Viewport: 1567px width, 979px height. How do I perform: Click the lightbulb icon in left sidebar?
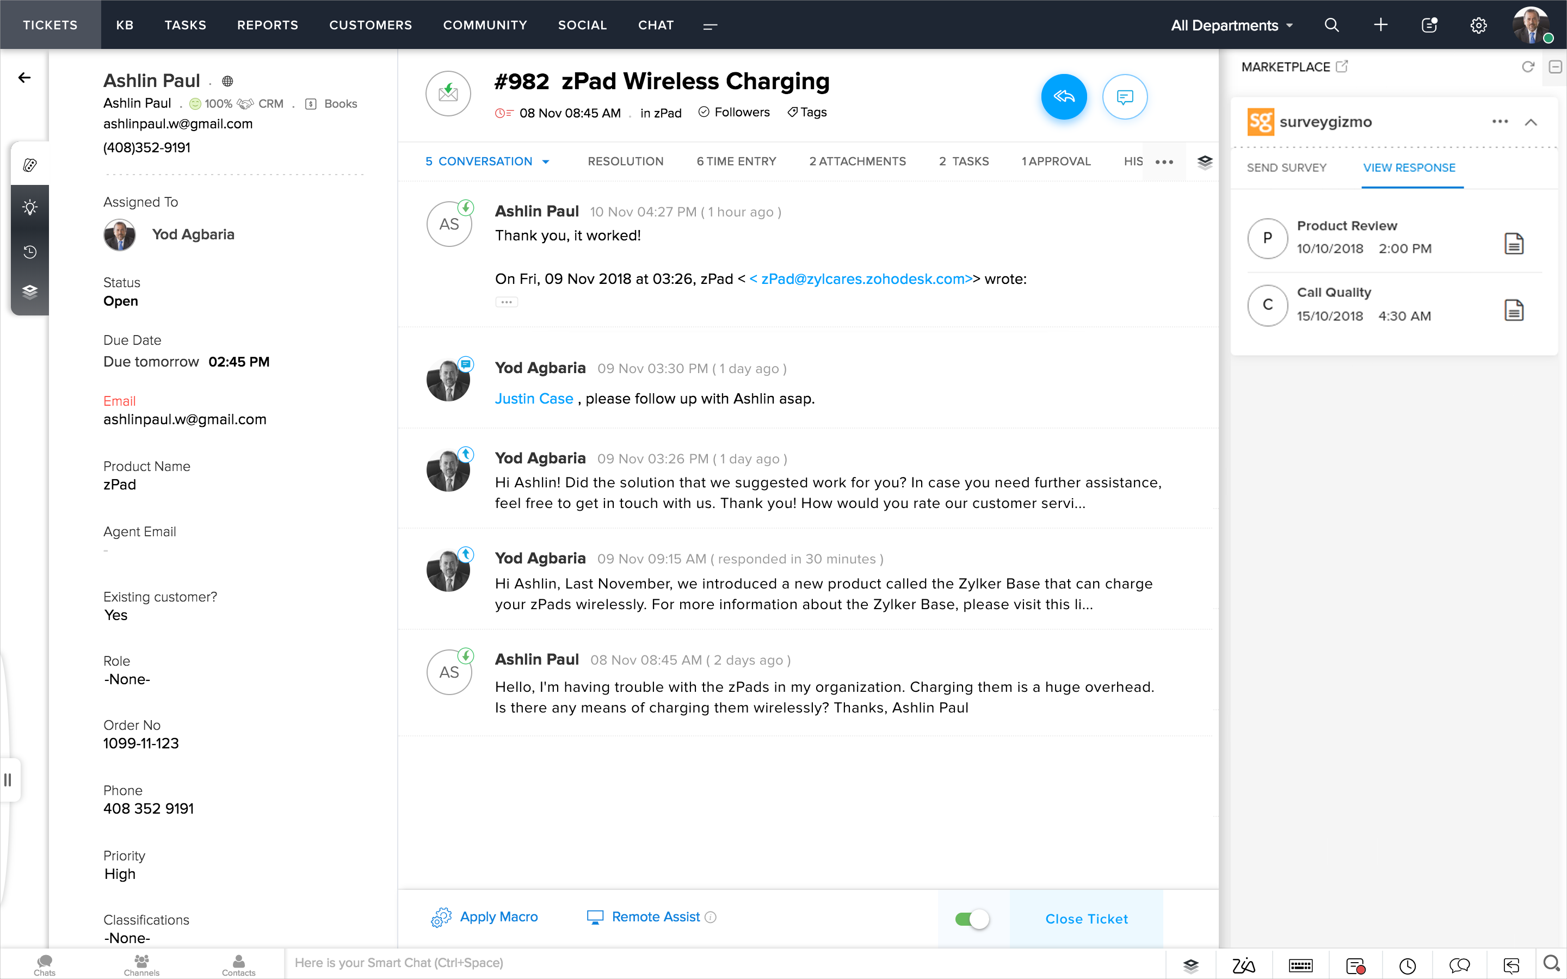(30, 207)
